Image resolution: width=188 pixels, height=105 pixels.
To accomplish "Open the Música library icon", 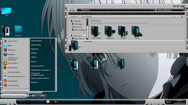I will [123, 32].
